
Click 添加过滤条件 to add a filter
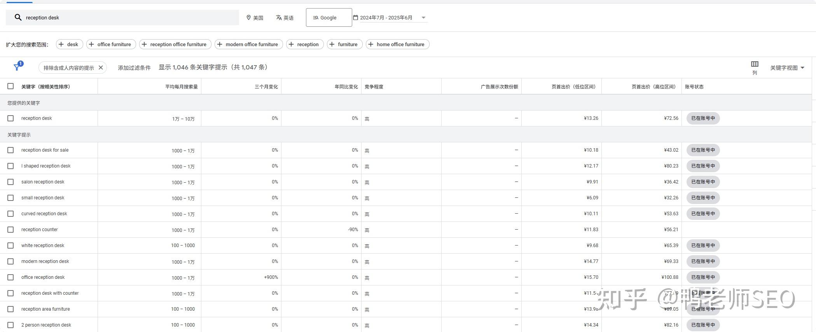coord(134,68)
